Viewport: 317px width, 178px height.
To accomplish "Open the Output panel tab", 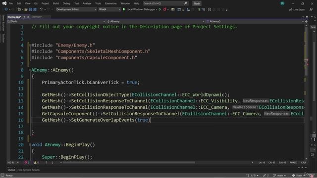I will [x=11, y=170].
